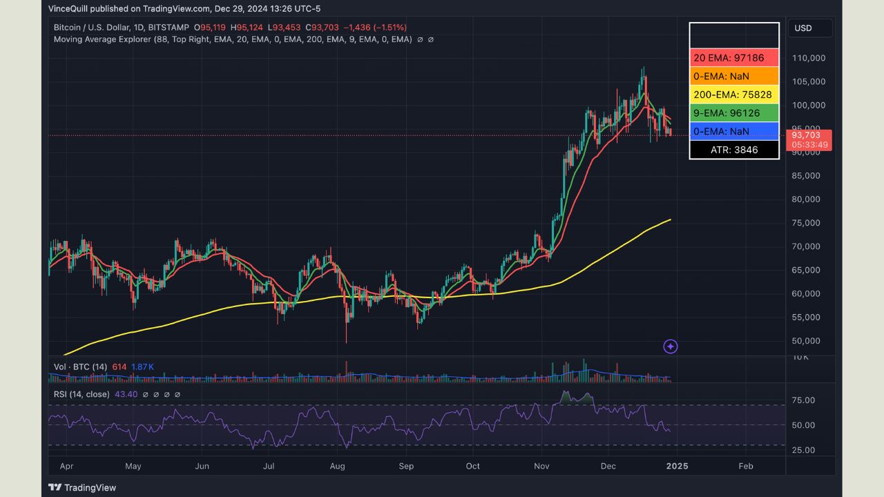Click the green 9-EMA: 96126 legend cell
This screenshot has width=884, height=497.
(734, 113)
